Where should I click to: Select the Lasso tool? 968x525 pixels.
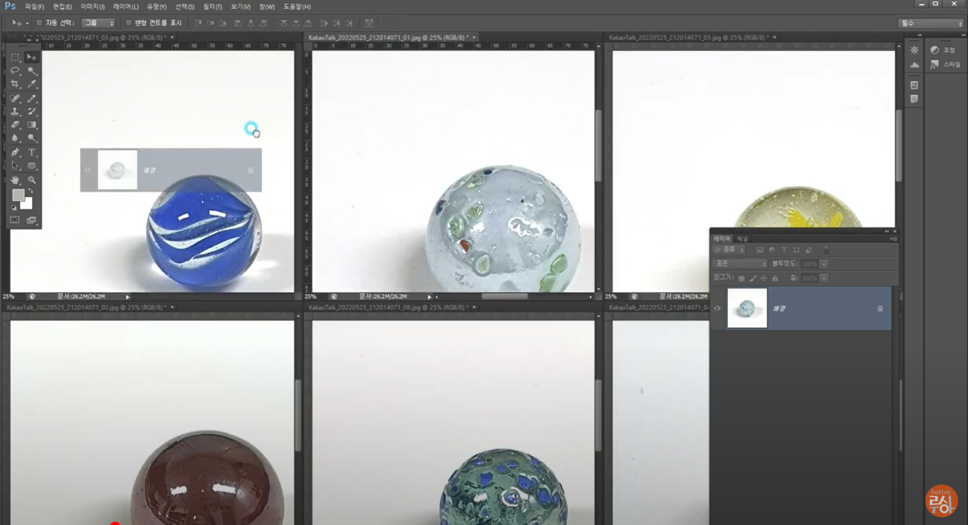[15, 70]
